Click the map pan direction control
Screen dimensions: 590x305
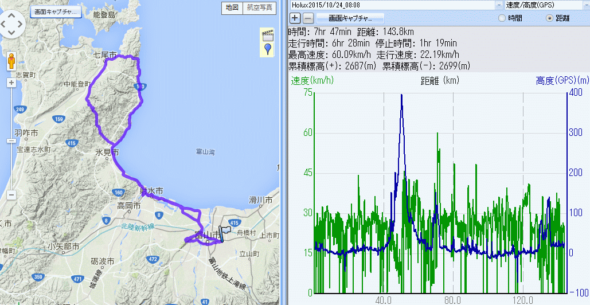11,25
